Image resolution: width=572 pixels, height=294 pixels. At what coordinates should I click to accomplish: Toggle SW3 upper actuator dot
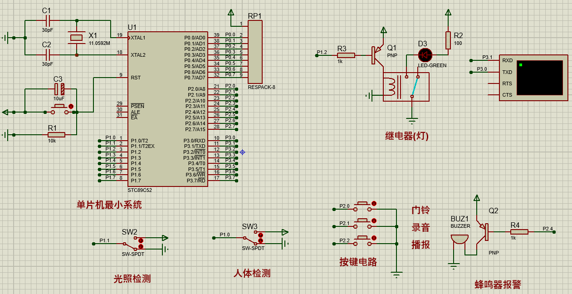(x=260, y=235)
